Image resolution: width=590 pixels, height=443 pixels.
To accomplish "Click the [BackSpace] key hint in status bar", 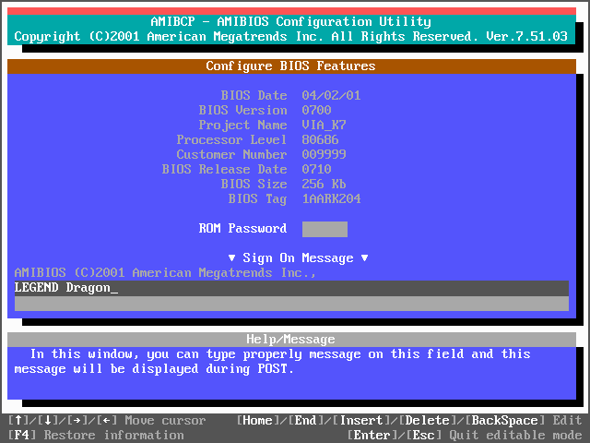I will [x=505, y=421].
